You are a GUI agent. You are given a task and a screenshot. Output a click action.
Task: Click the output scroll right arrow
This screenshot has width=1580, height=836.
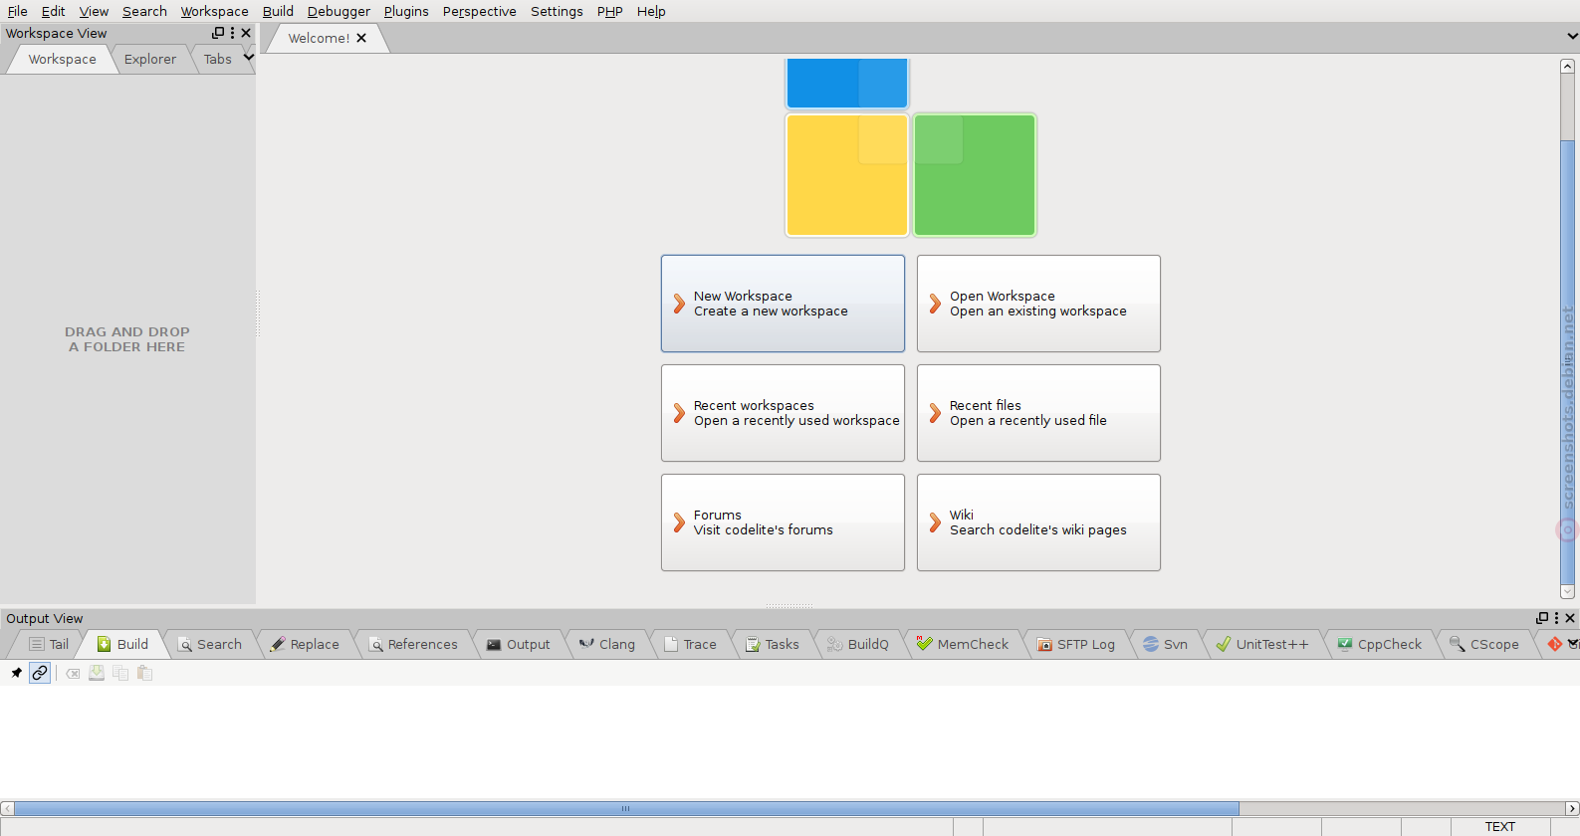pos(1572,808)
